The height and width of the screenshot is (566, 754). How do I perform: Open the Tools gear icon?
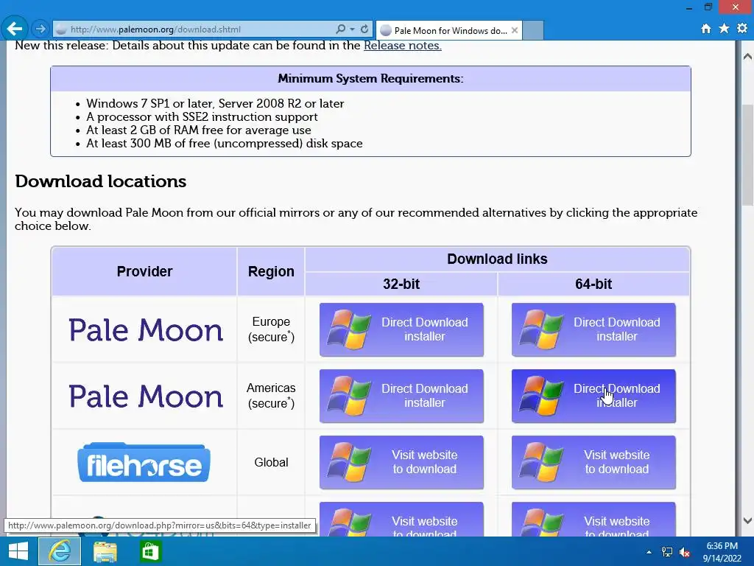[742, 29]
